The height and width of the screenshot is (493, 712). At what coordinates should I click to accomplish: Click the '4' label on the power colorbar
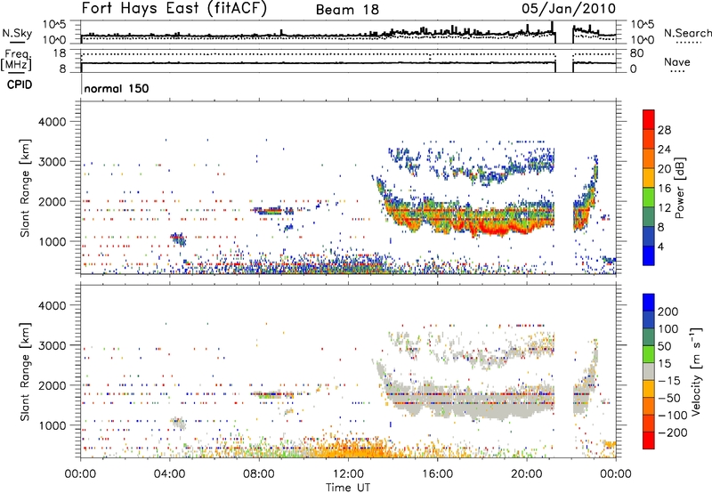point(660,246)
